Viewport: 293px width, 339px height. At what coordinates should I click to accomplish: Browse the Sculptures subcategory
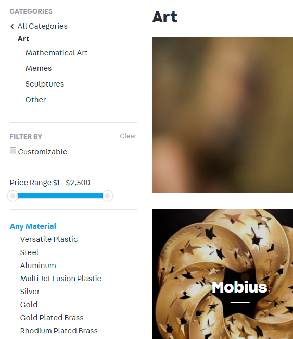pyautogui.click(x=45, y=84)
